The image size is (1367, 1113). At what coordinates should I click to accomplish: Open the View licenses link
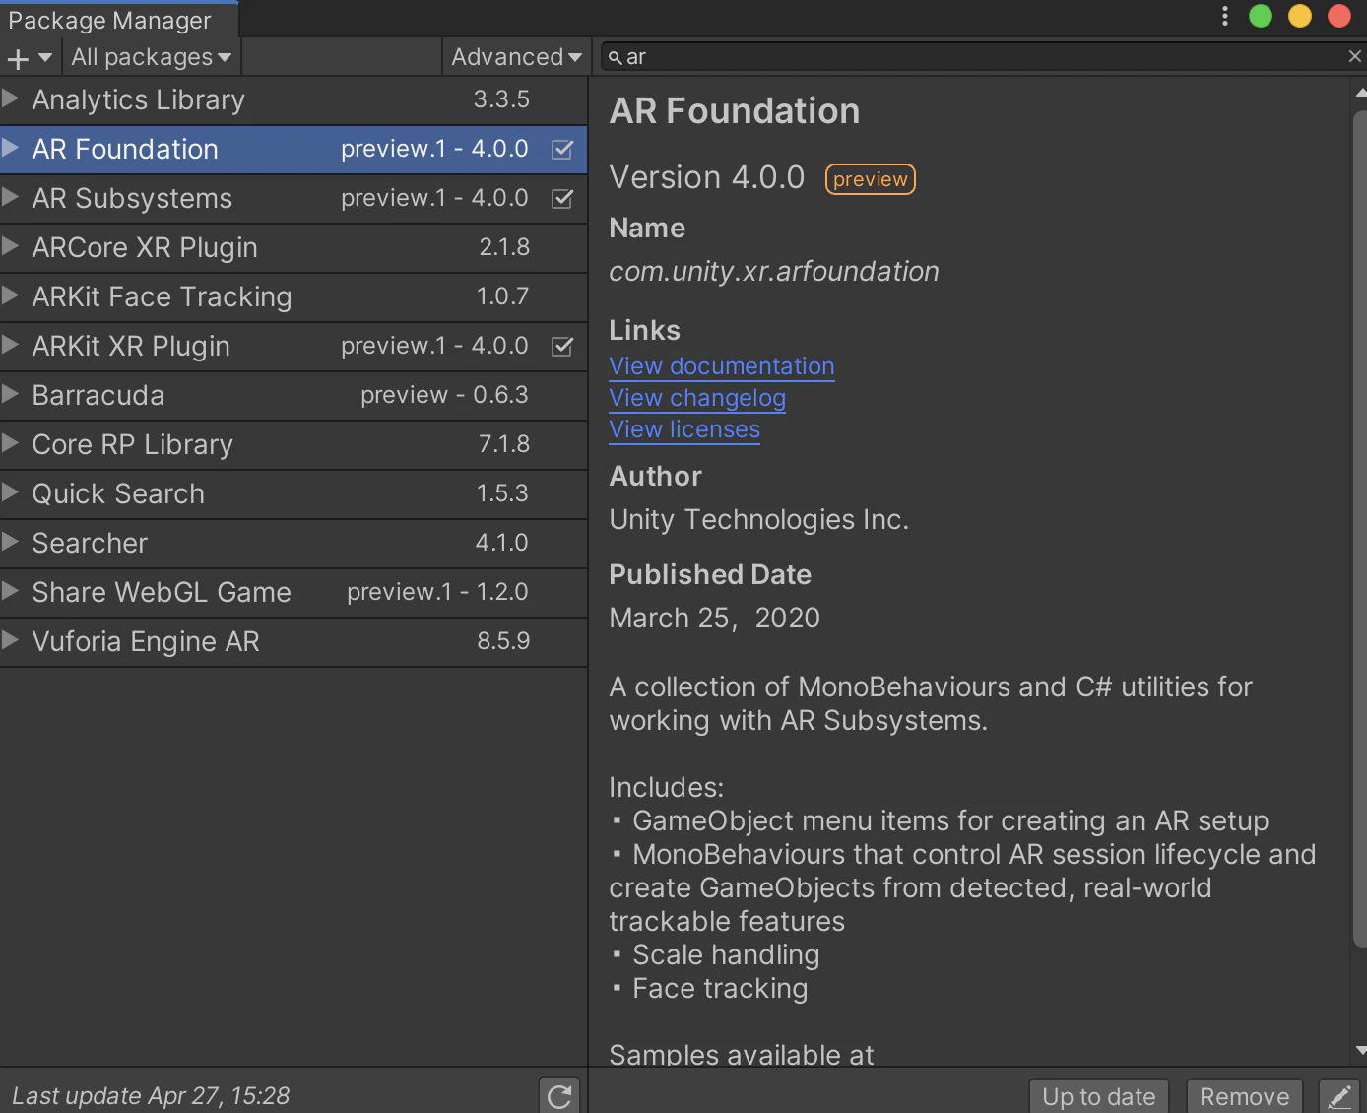684,429
